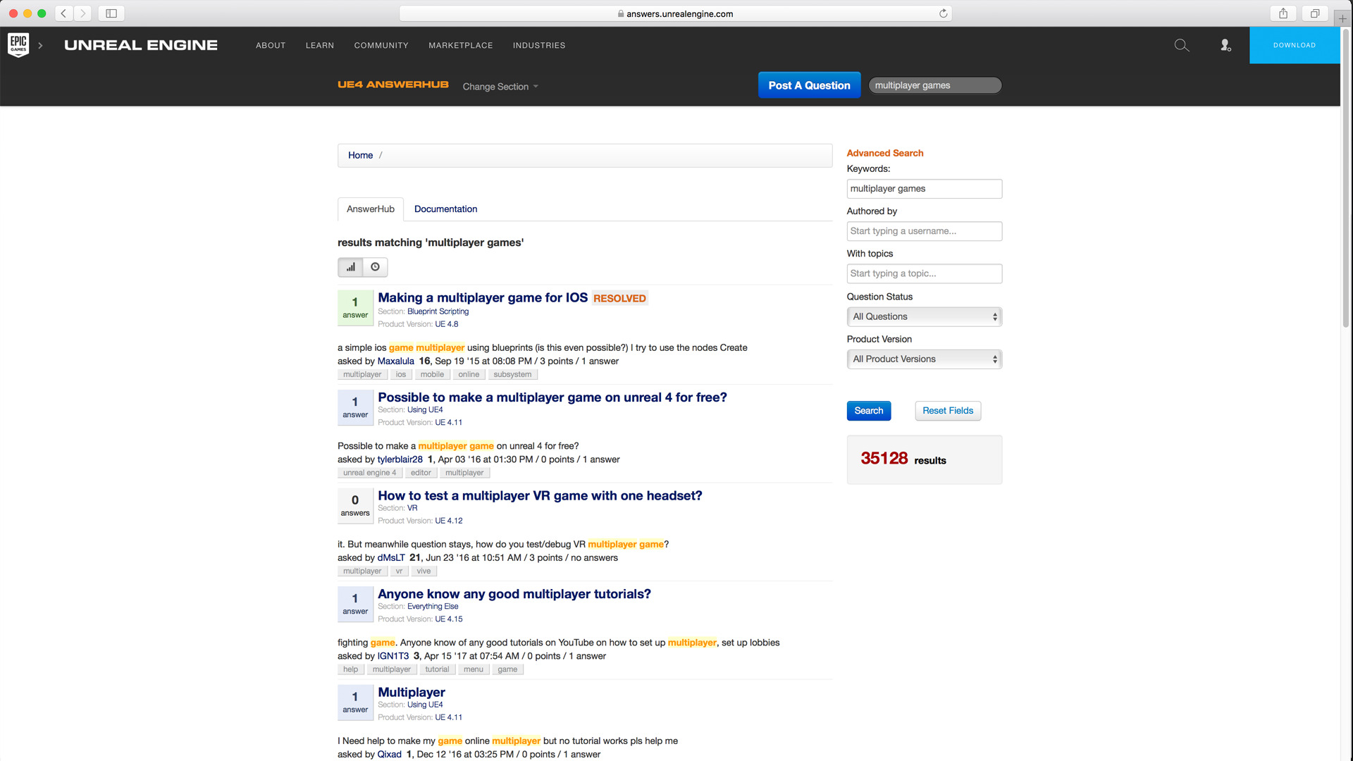
Task: Click the Search button in Advanced Search
Action: (x=868, y=411)
